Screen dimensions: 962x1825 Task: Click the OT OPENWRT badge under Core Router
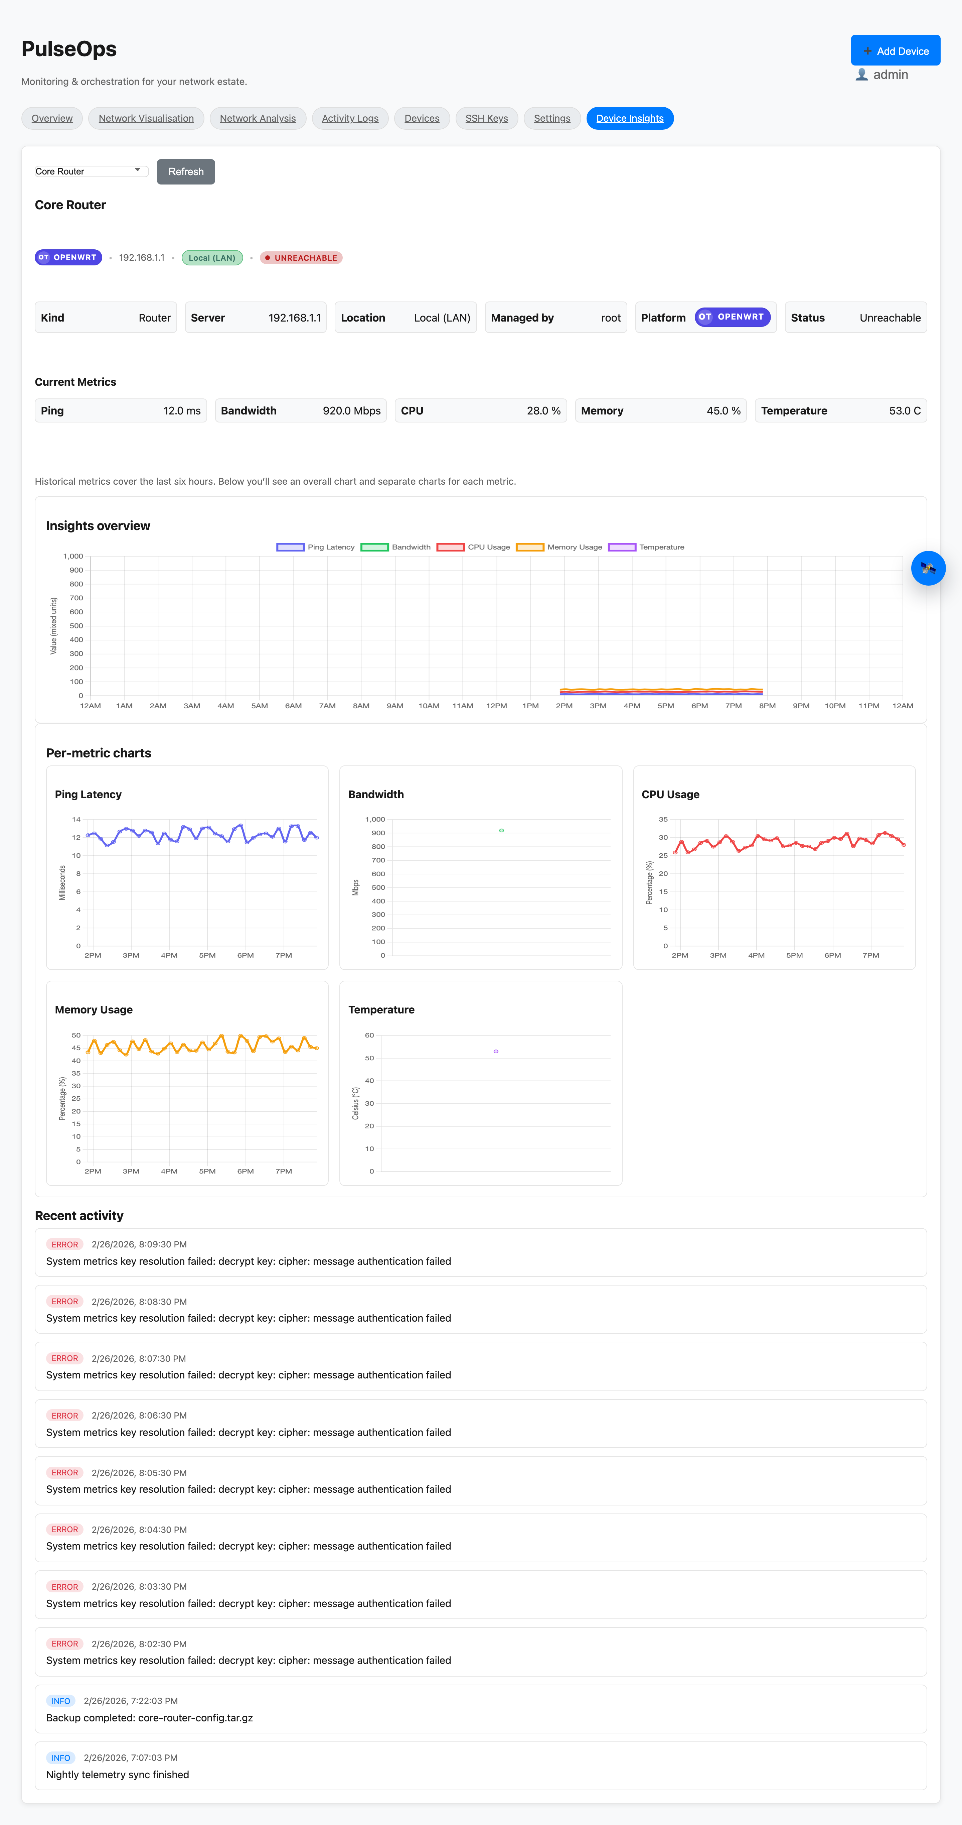[68, 257]
